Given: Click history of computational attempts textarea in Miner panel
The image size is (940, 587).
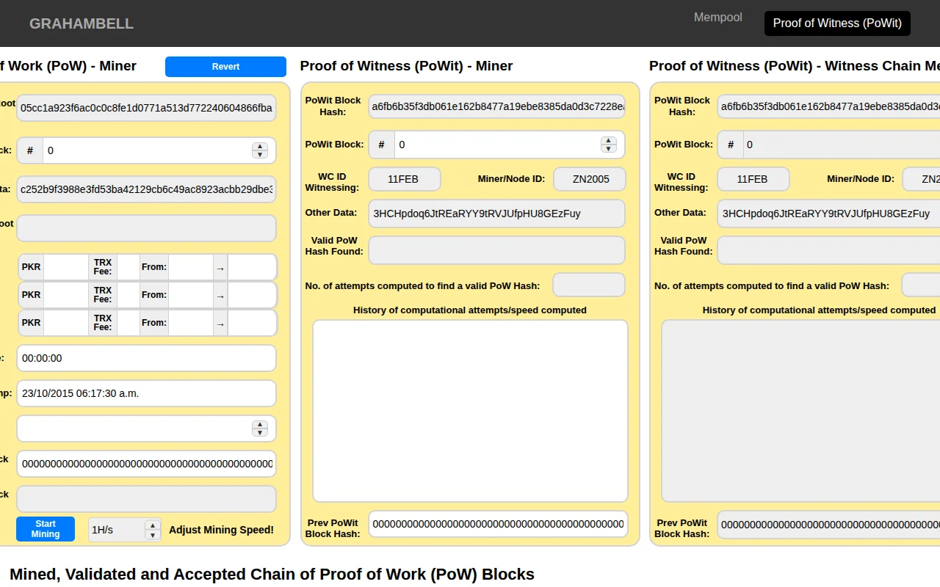Looking at the screenshot, I should click(471, 411).
